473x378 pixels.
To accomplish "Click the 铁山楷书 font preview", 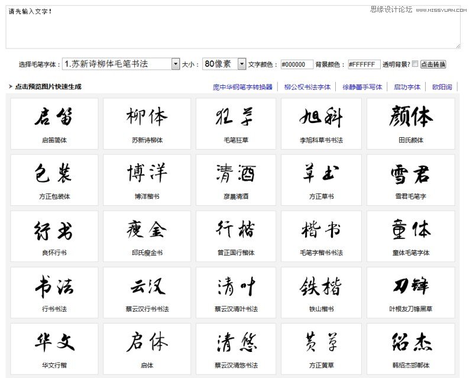I will coord(321,293).
